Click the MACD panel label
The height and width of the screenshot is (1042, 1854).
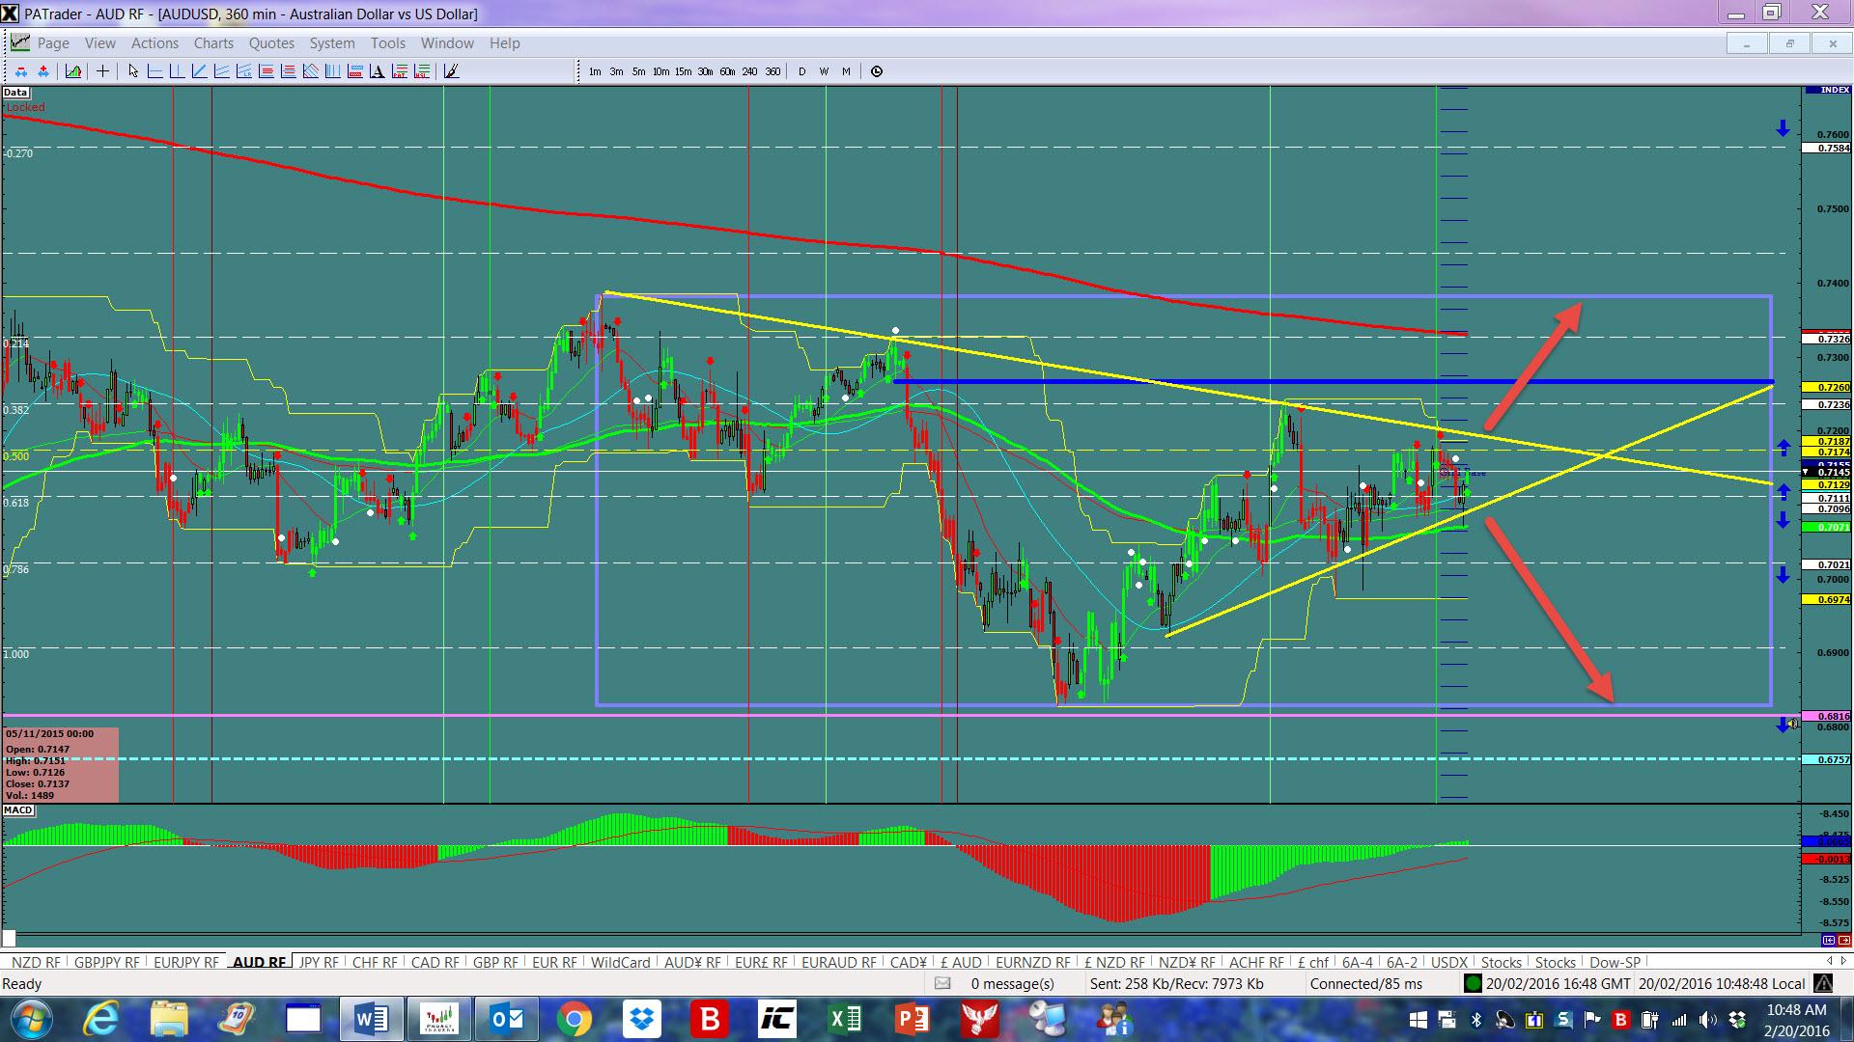(18, 810)
